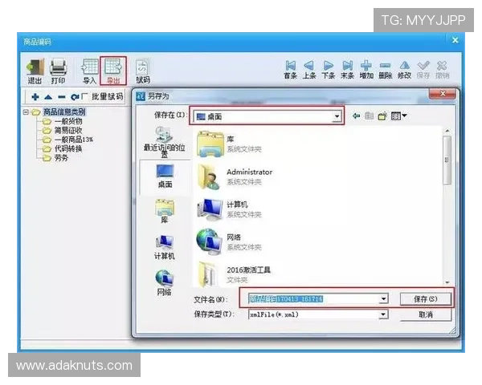482x385 pixels.
Task: Select 桌面 in the places sidebar
Action: tap(165, 175)
